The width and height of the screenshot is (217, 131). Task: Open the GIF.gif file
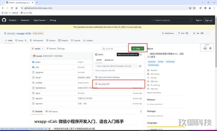(38, 78)
